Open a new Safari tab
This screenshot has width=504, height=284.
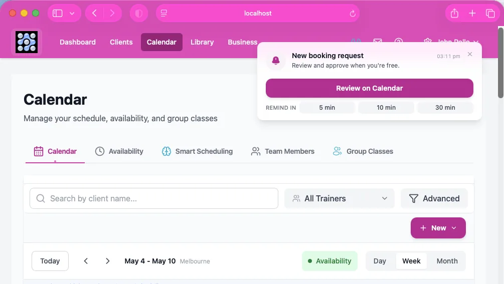click(472, 13)
